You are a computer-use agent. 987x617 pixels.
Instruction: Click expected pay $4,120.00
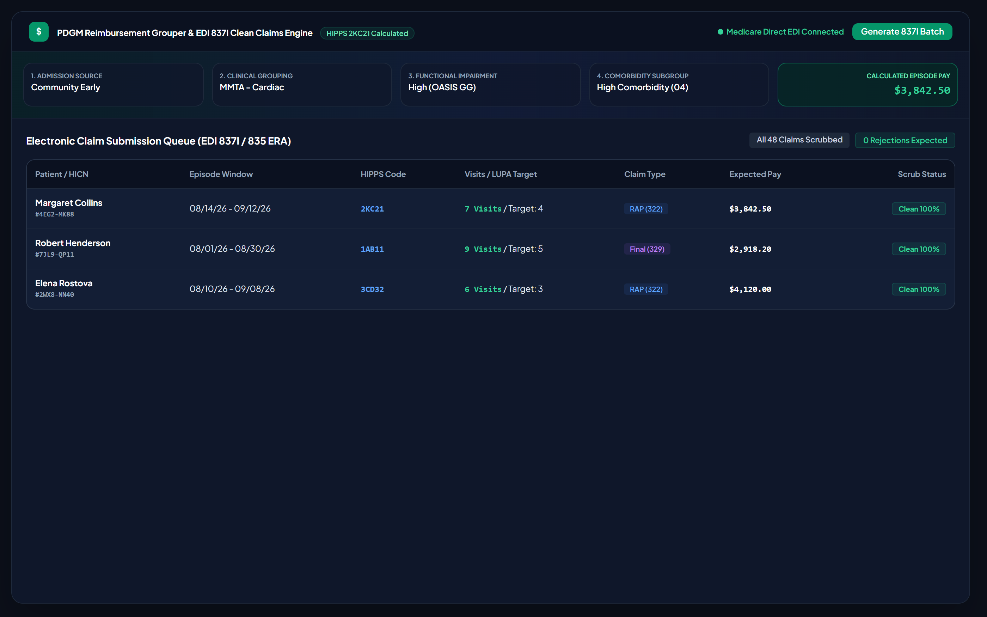[750, 289]
